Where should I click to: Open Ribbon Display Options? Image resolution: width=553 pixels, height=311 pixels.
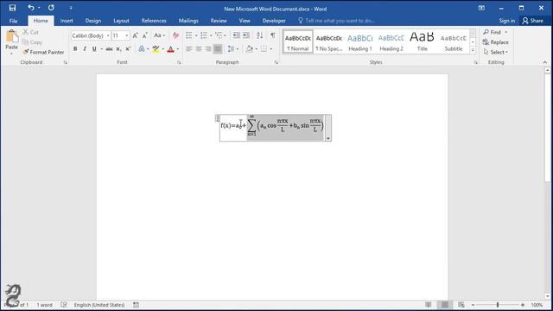coord(481,8)
